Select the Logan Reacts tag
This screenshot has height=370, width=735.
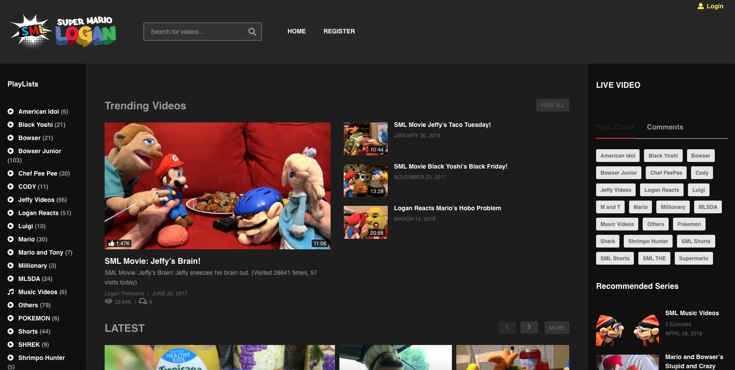pyautogui.click(x=662, y=190)
